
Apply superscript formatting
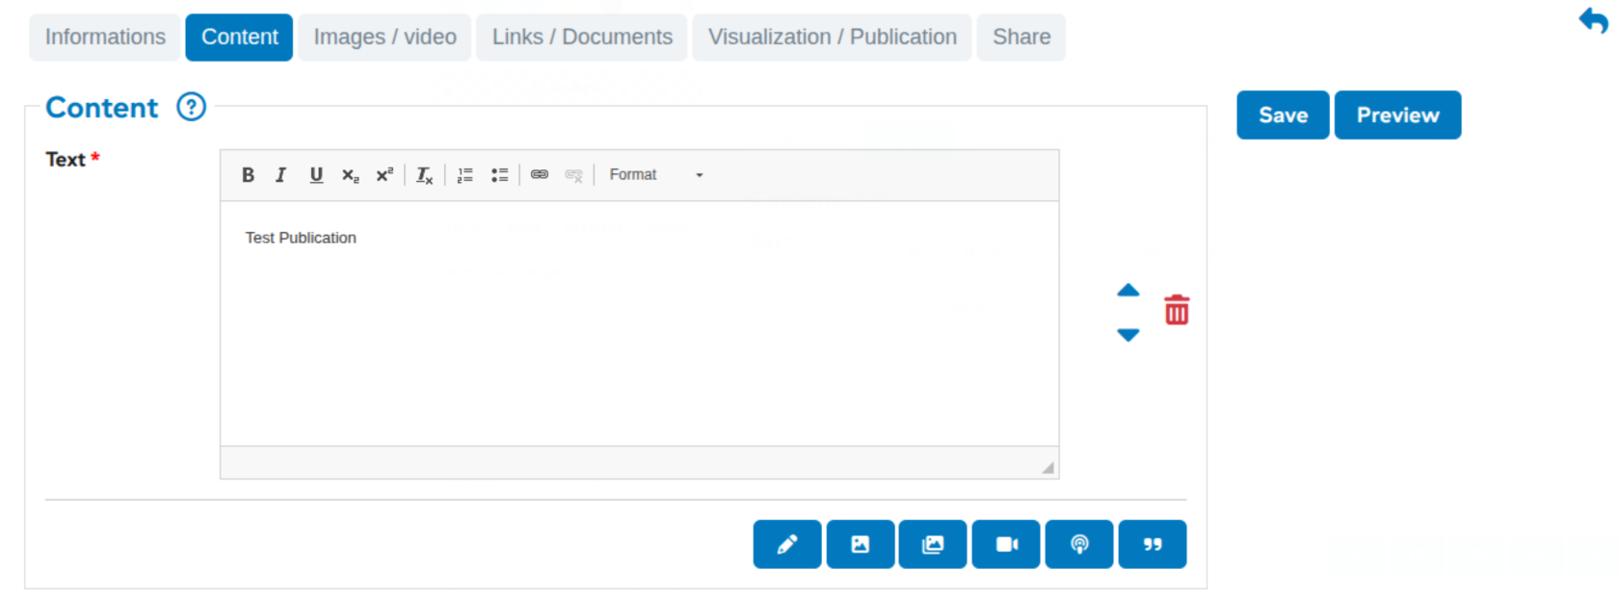tap(385, 175)
